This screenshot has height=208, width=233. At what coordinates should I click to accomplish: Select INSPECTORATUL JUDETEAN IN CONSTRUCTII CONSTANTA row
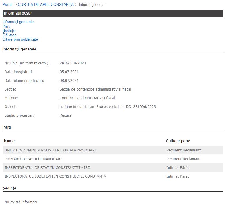click(x=55, y=176)
